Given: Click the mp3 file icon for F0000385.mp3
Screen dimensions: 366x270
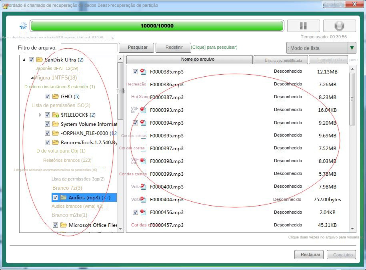Looking at the screenshot, I should [143, 71].
